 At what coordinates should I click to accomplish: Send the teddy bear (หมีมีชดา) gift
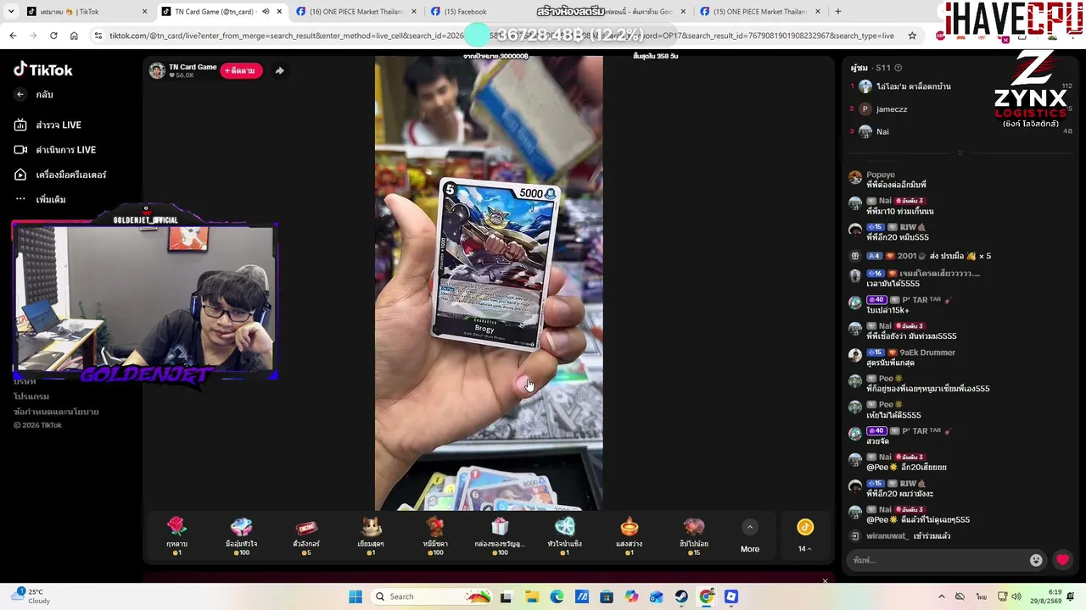pos(435,535)
